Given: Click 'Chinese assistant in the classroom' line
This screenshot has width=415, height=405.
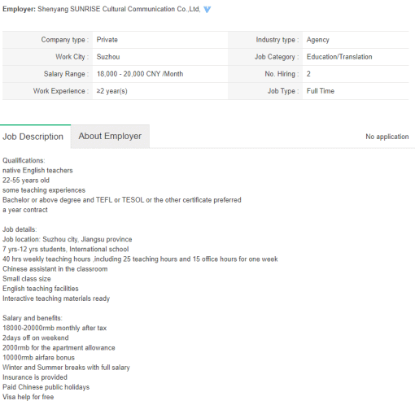Looking at the screenshot, I should pos(55,269).
